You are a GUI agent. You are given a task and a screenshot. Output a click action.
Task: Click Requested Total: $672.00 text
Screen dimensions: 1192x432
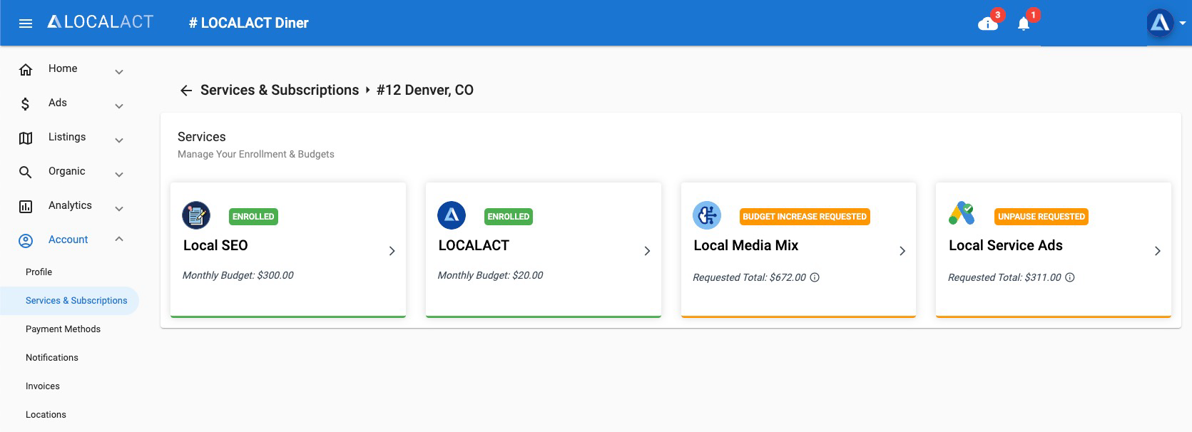(749, 278)
